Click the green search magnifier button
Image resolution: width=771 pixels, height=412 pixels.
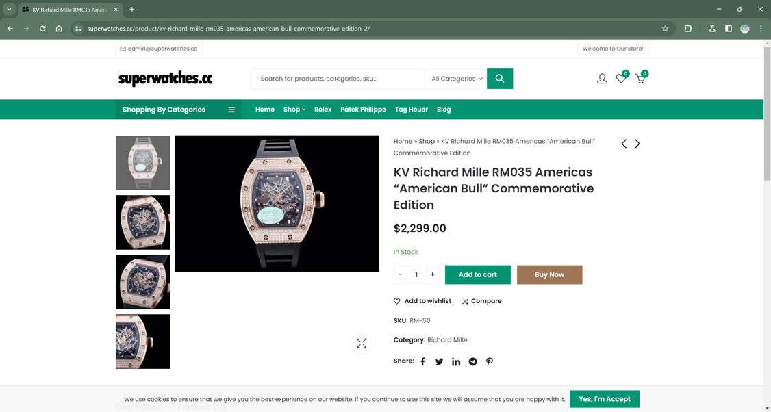click(x=500, y=79)
